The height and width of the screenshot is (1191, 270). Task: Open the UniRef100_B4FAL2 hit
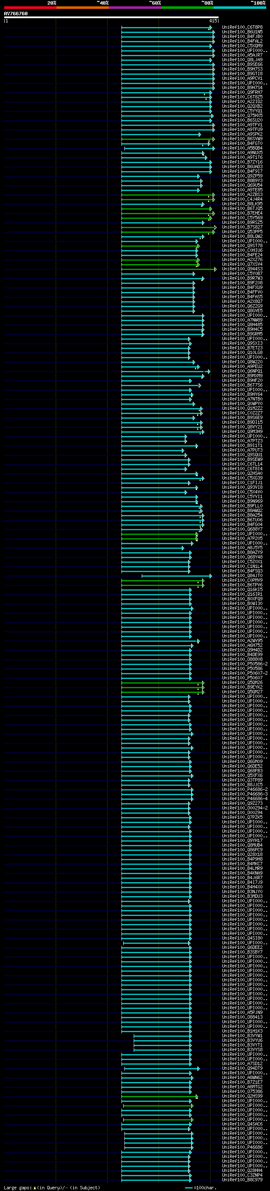242,41
